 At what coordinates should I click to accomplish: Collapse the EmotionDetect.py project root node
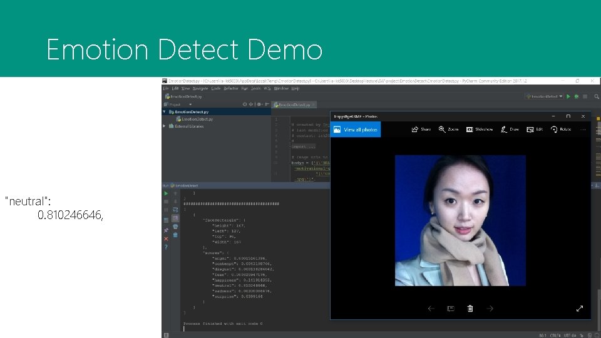(x=164, y=112)
